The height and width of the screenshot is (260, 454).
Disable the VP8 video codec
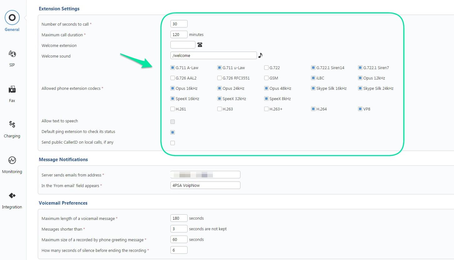pos(360,109)
